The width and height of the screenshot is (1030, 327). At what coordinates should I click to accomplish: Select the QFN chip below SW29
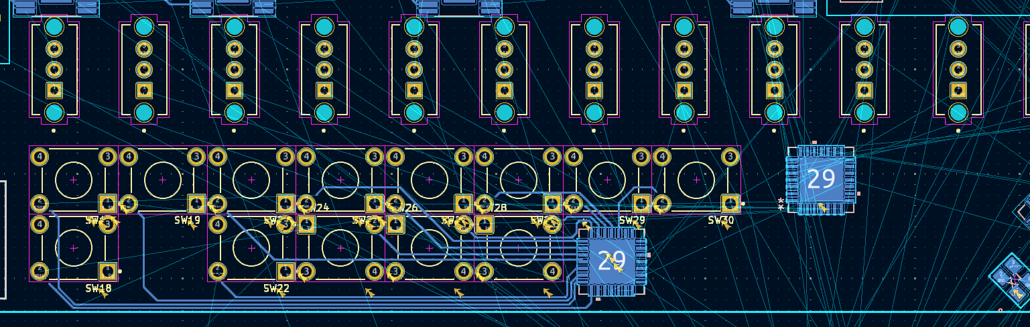tap(611, 261)
